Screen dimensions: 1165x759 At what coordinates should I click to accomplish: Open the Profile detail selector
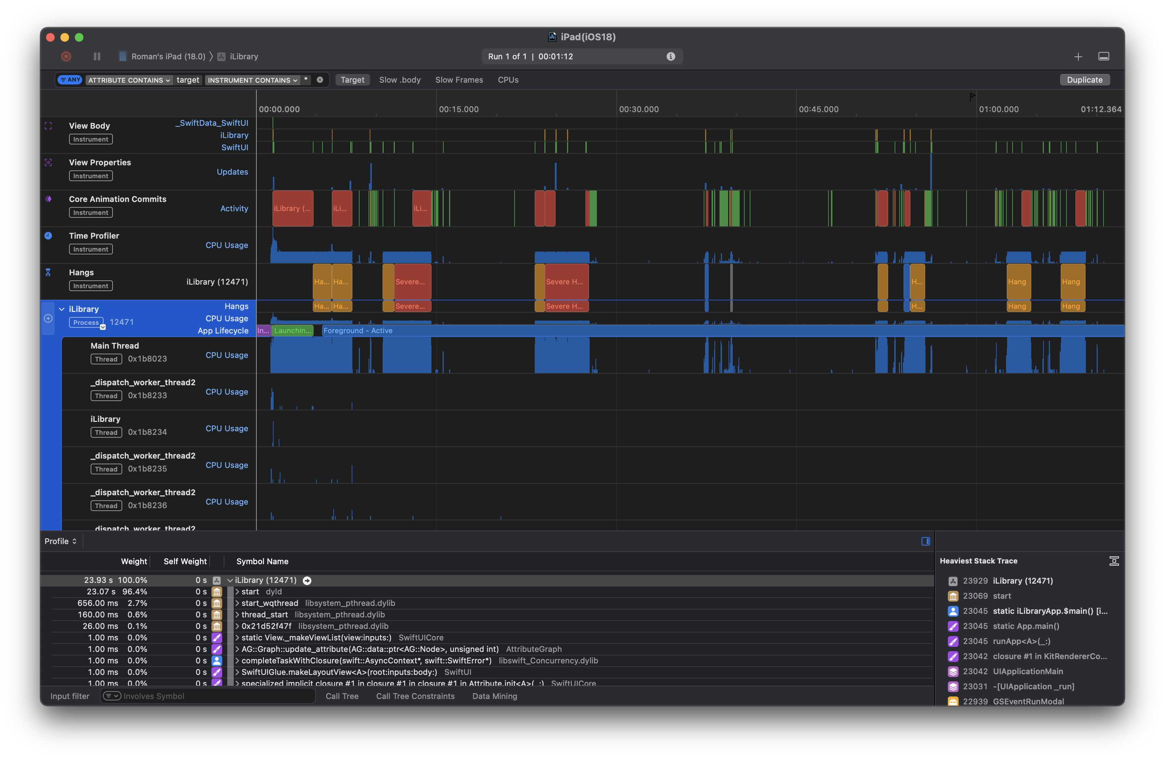pyautogui.click(x=61, y=541)
